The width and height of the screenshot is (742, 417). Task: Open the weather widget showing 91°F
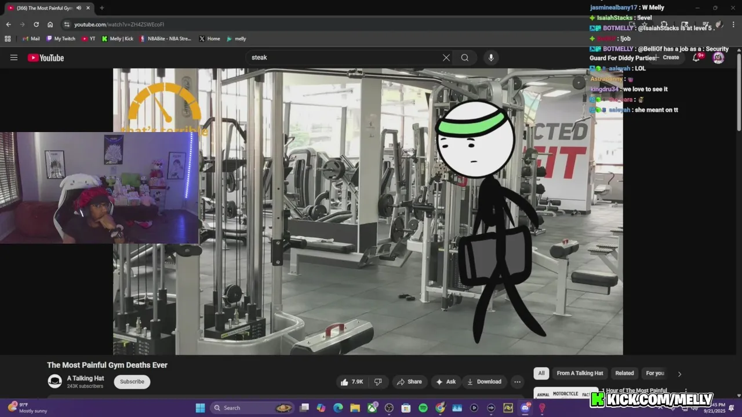tap(27, 408)
